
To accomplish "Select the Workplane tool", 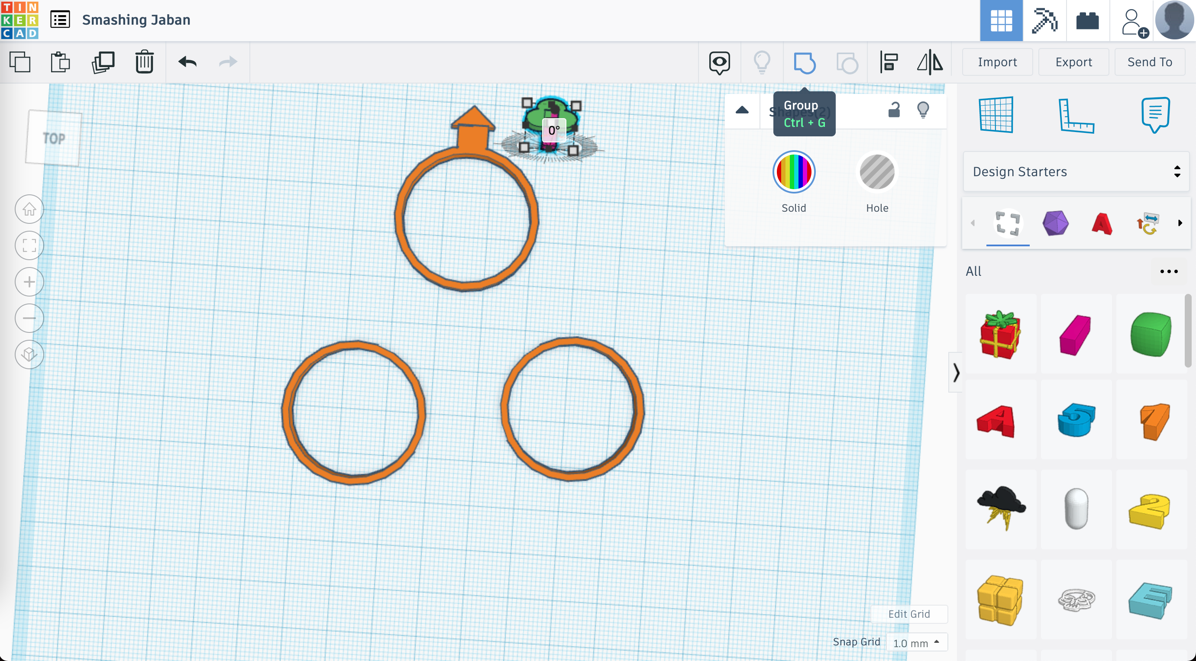I will (x=996, y=116).
